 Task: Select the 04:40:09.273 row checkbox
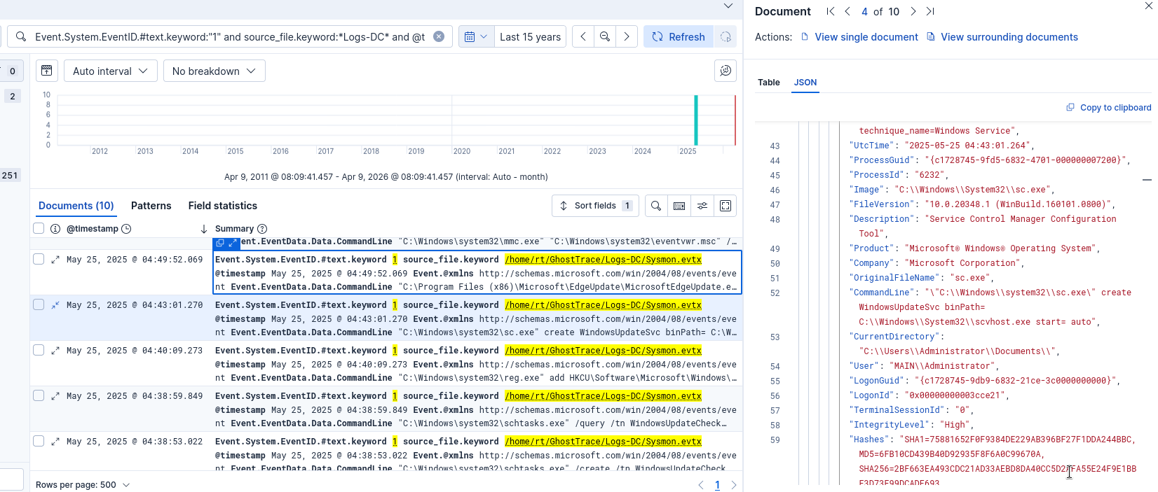[39, 350]
